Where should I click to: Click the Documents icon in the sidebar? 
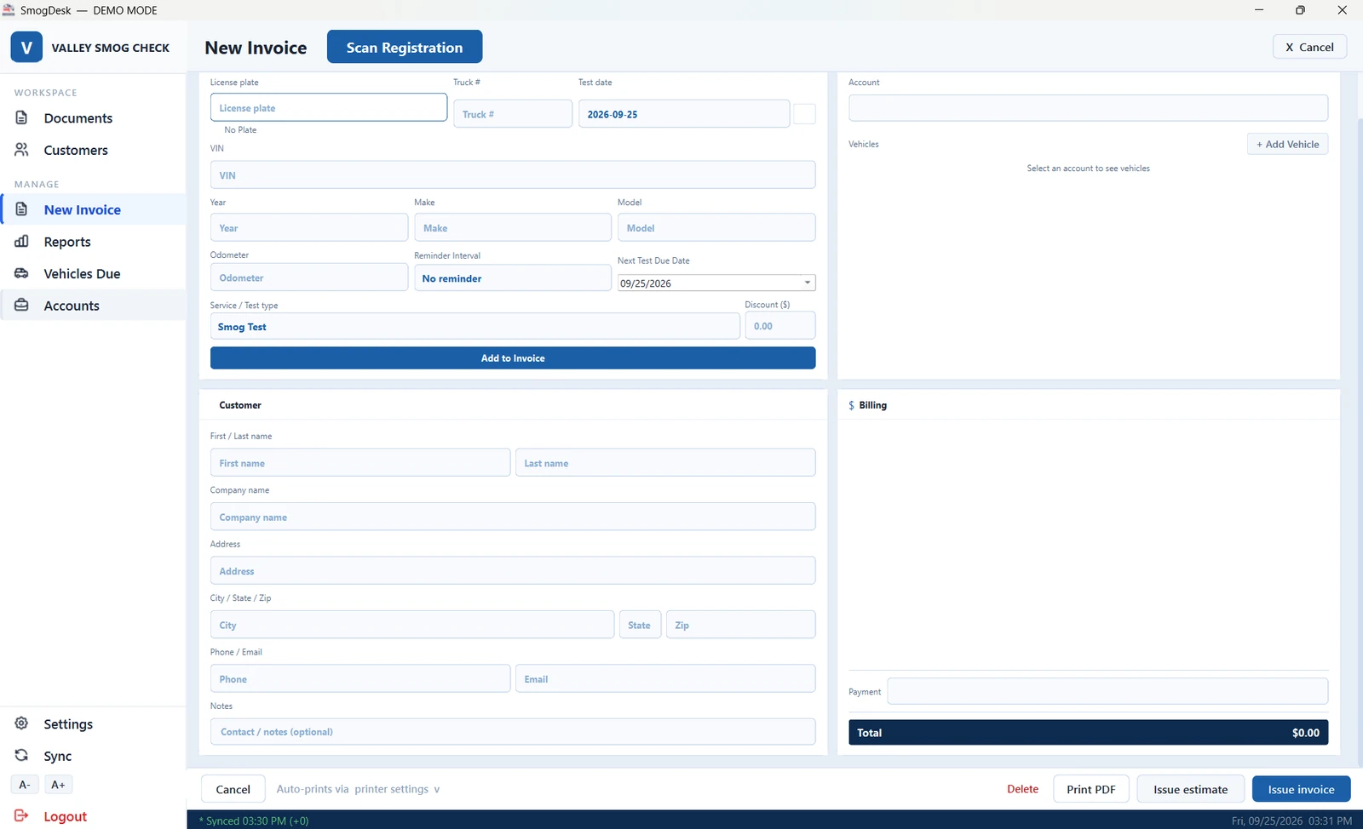click(x=21, y=117)
